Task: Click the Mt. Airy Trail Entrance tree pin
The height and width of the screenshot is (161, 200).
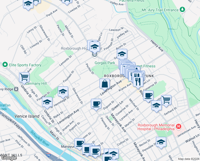Action: point(182,10)
